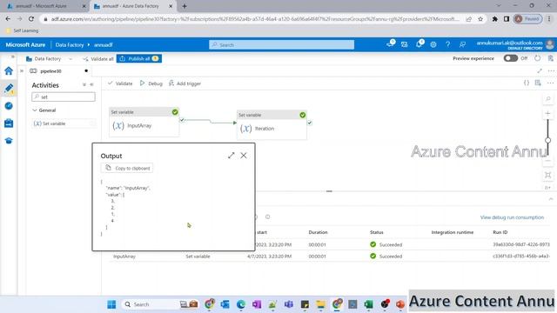Image resolution: width=557 pixels, height=313 pixels.
Task: Open the Learning center graduation cap
Action: (x=9, y=141)
